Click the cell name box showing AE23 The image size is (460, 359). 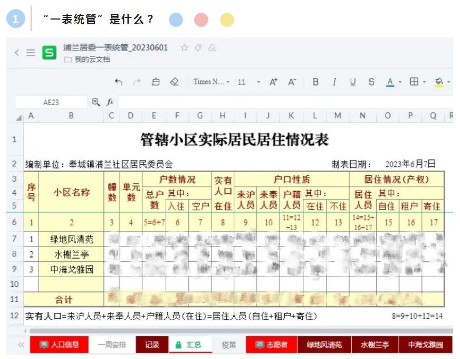pyautogui.click(x=51, y=102)
